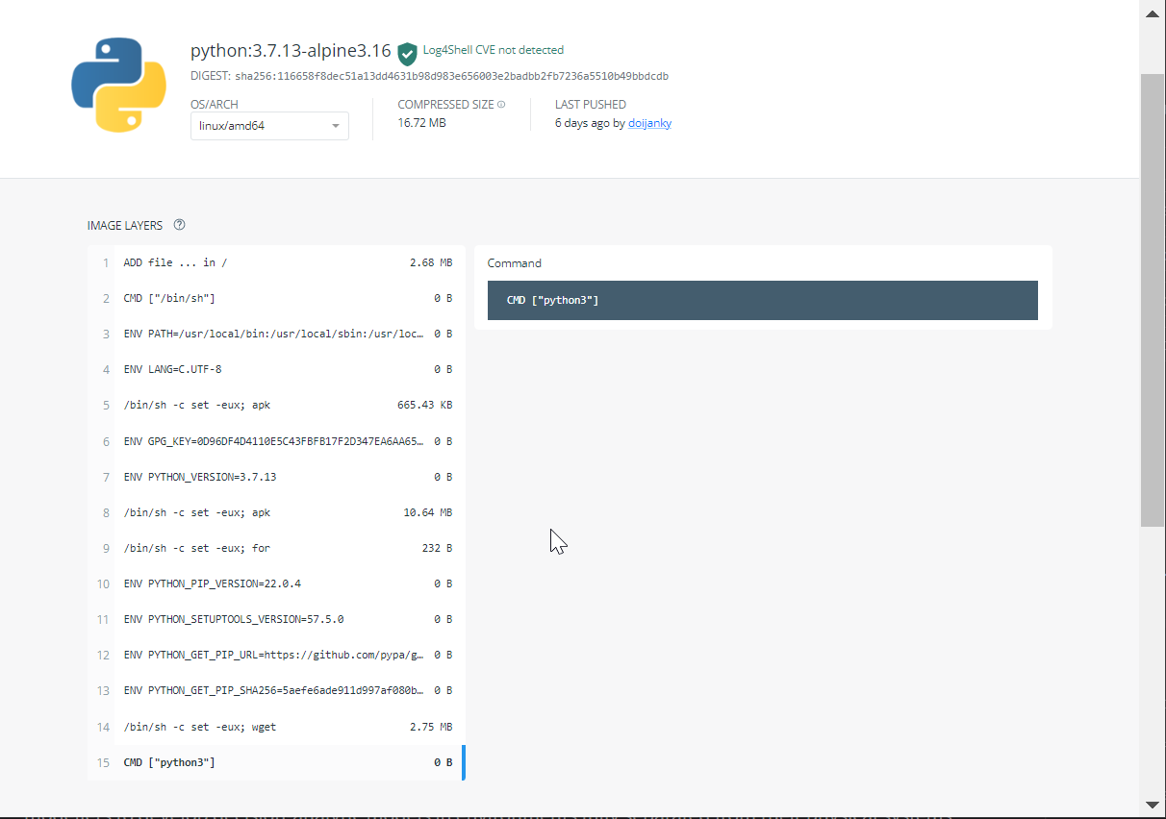
Task: Click the OS/ARCH dropdown chevron
Action: pyautogui.click(x=335, y=125)
